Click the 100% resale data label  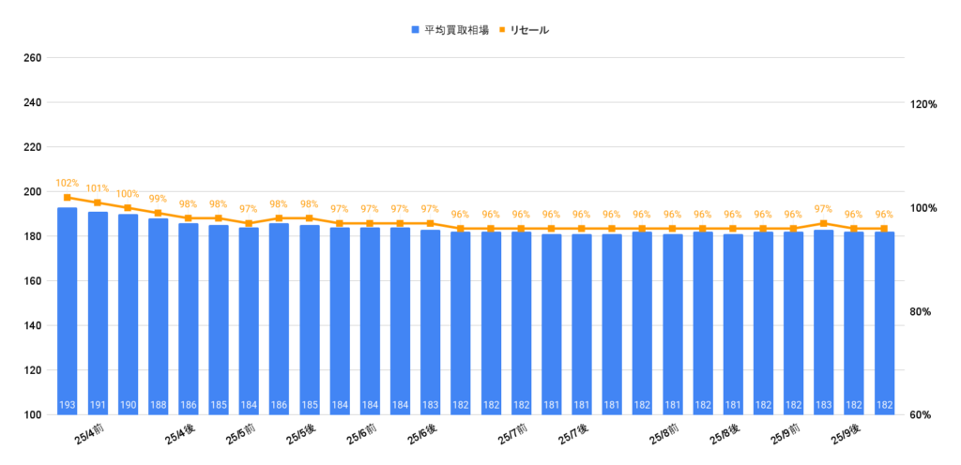pos(128,194)
